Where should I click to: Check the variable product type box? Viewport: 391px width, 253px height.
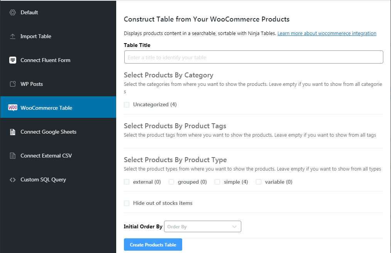(x=258, y=181)
